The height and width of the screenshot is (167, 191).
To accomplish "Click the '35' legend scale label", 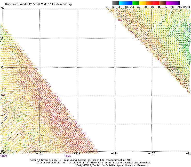I will [x=159, y=7].
